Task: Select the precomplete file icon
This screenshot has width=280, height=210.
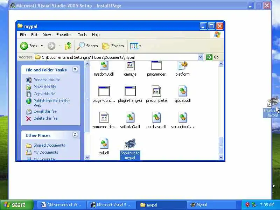Action: click(156, 91)
